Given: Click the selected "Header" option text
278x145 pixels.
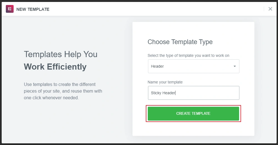Looking at the screenshot, I should tap(157, 66).
